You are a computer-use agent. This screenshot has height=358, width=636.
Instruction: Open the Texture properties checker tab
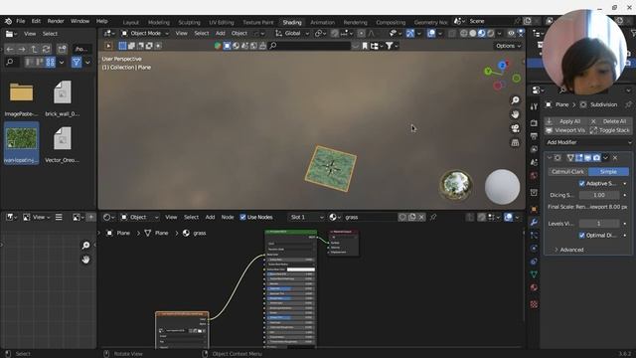[534, 304]
